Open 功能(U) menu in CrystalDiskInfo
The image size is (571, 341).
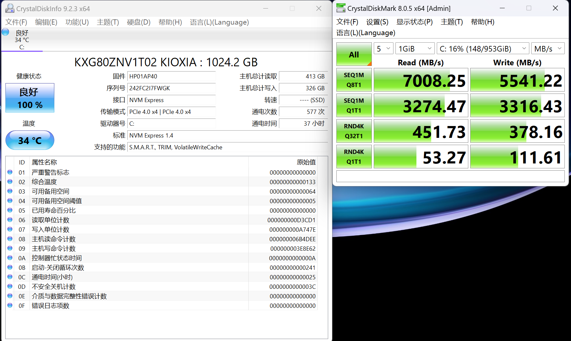pos(77,22)
